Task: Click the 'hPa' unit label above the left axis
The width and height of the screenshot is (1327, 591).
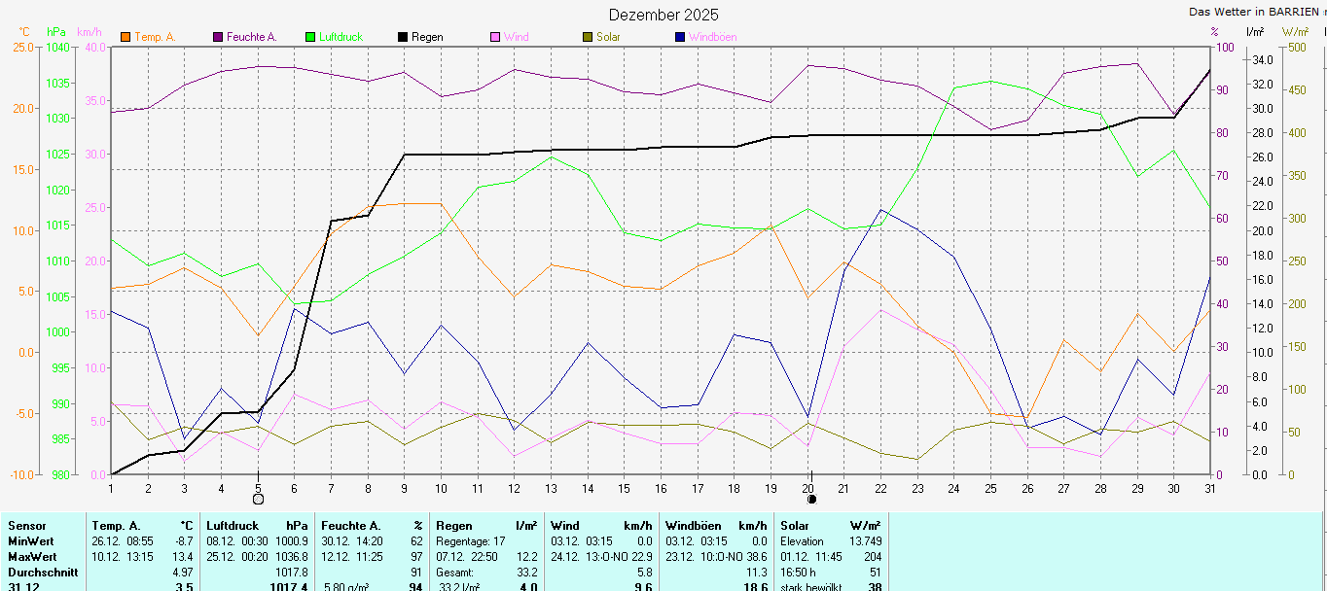Action: 56,32
